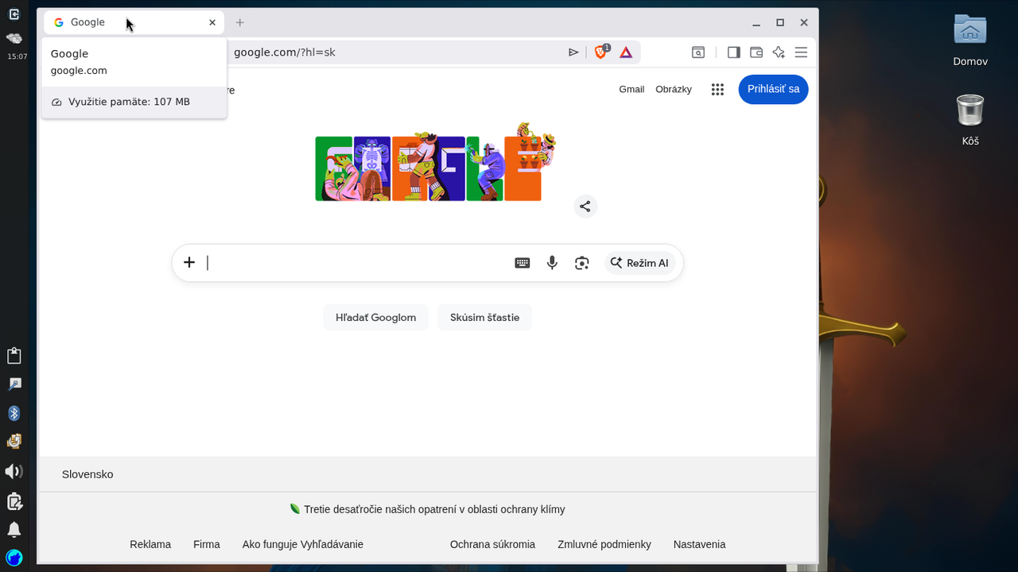Click the screen magnifier tray icon
Screen dimensions: 1018x572
click(14, 385)
